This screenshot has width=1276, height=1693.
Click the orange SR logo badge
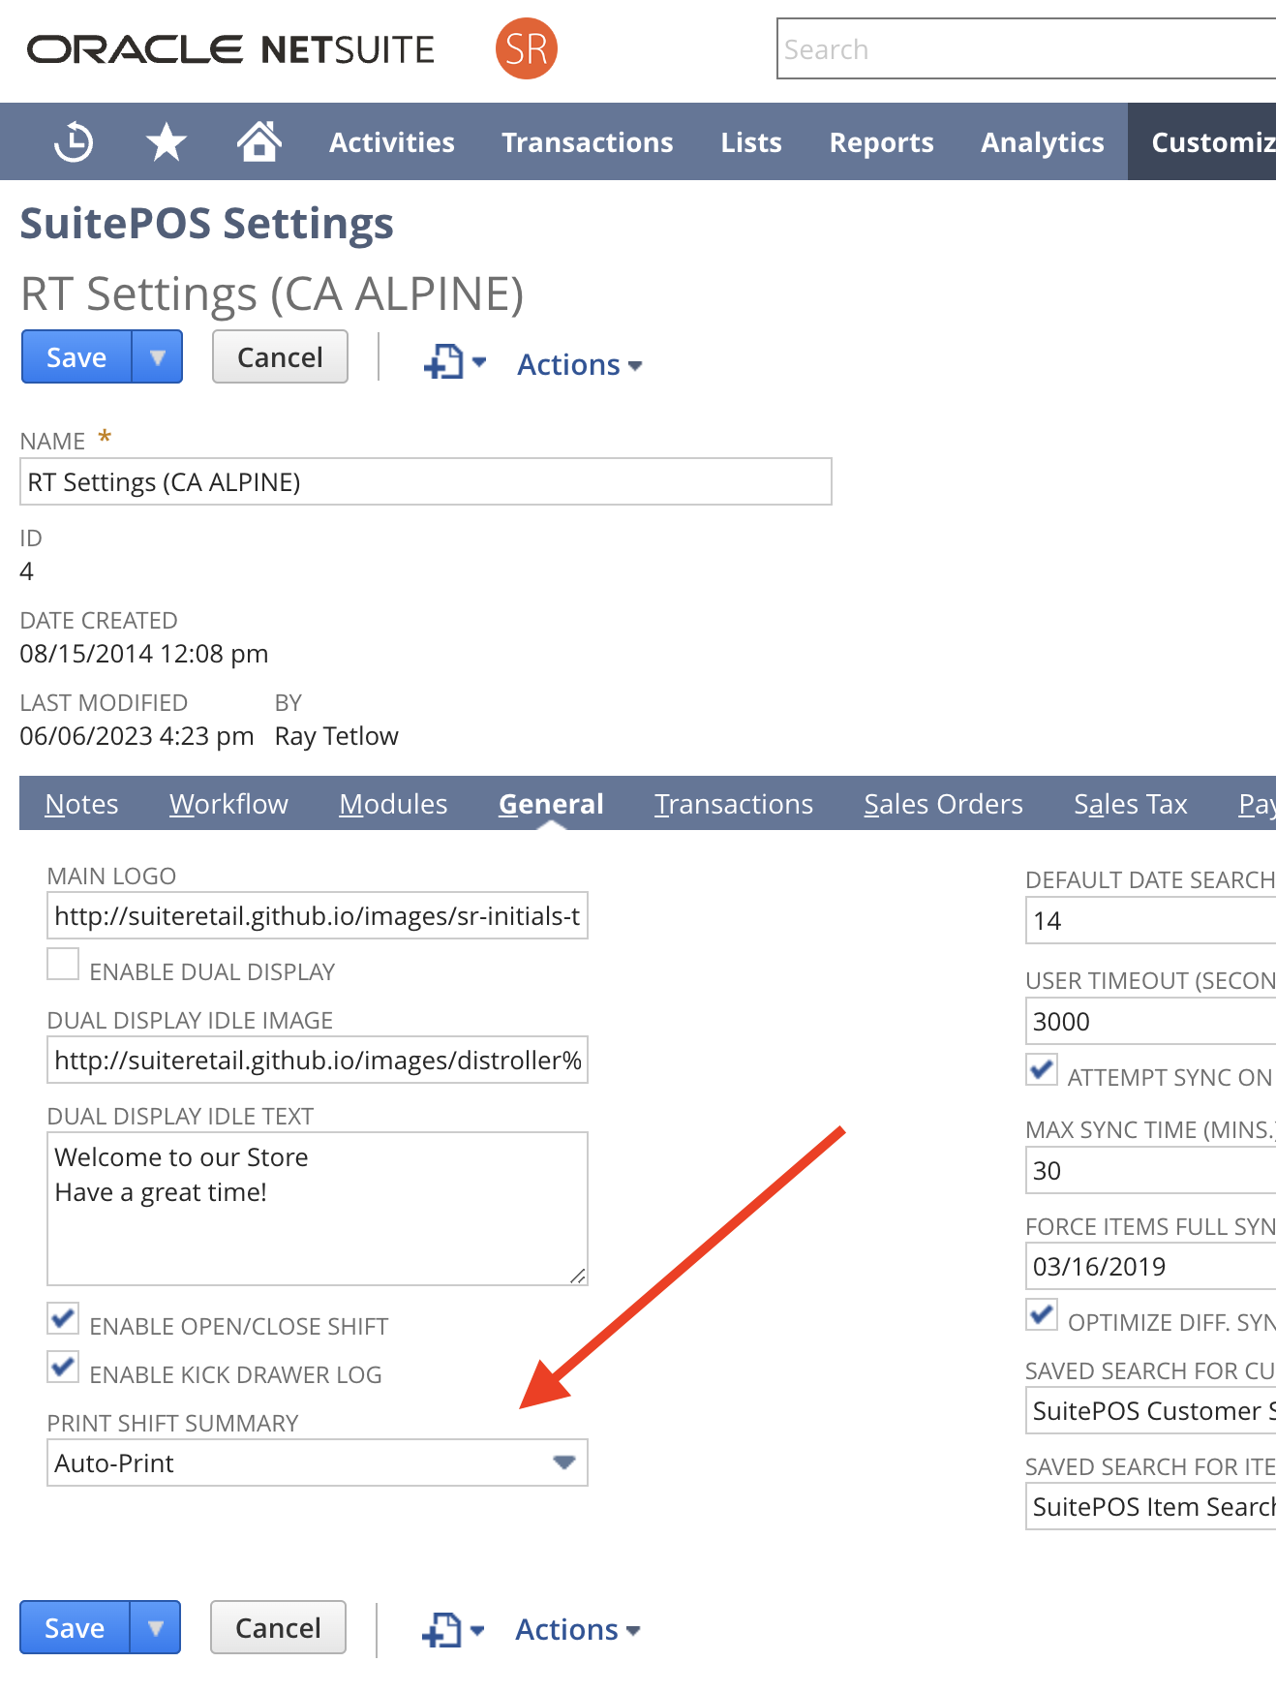pos(527,48)
